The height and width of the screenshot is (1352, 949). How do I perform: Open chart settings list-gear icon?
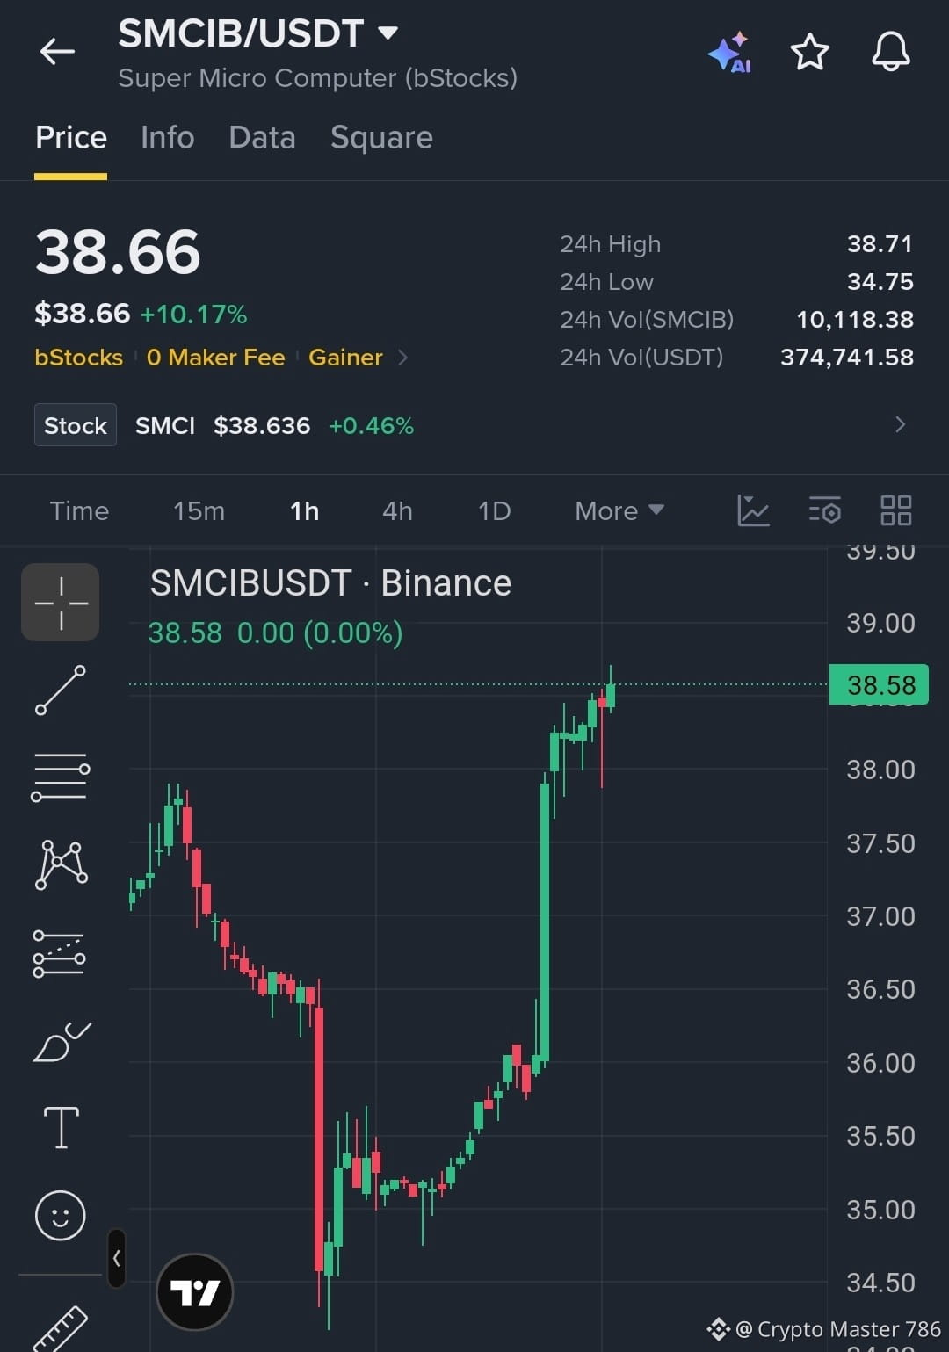click(x=824, y=510)
